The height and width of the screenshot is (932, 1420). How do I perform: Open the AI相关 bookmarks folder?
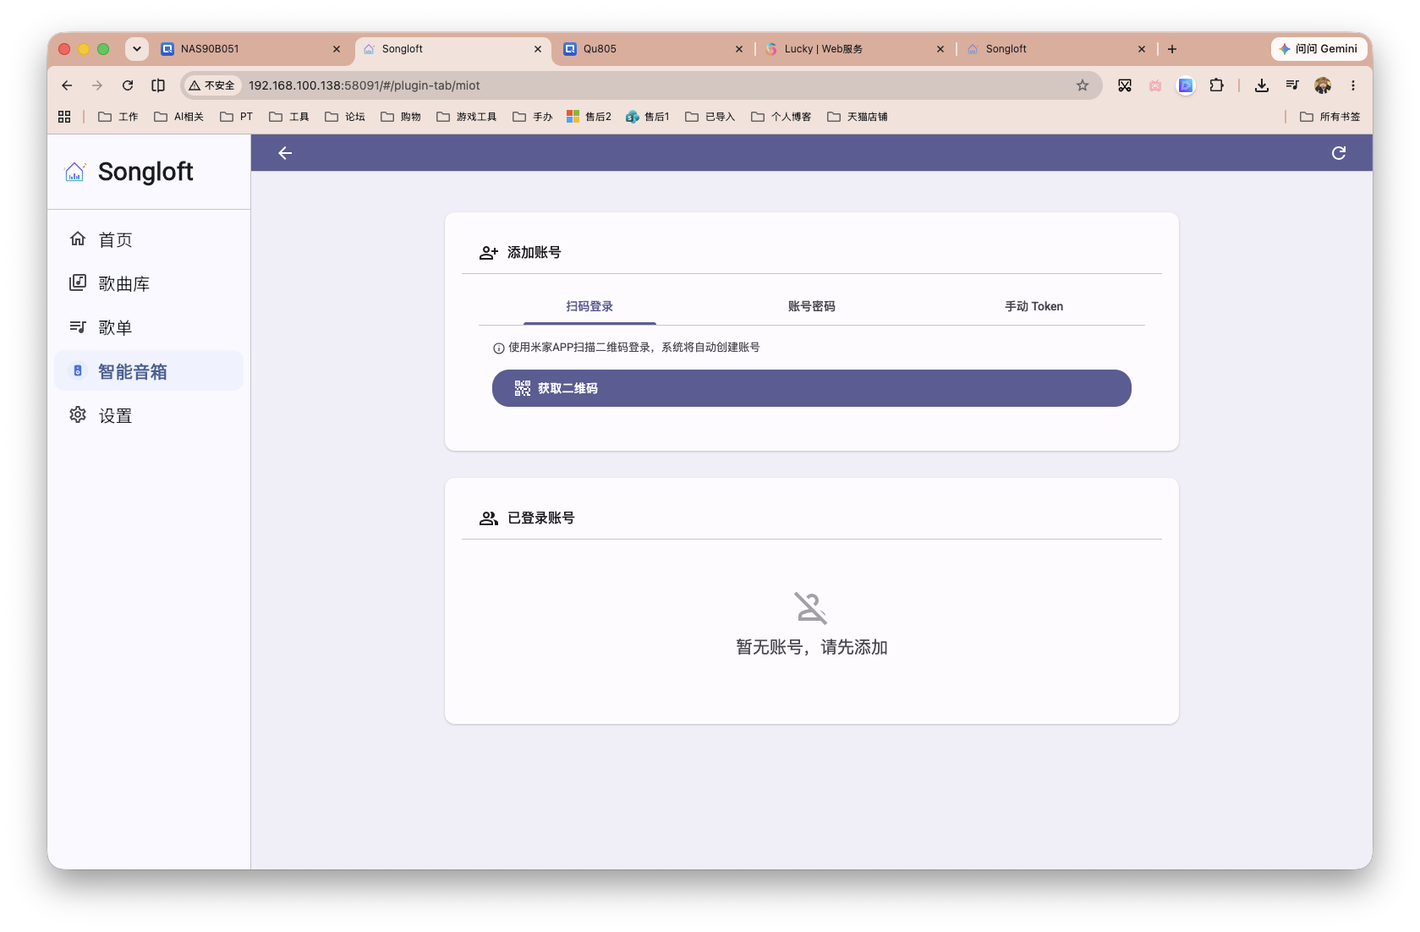(178, 117)
